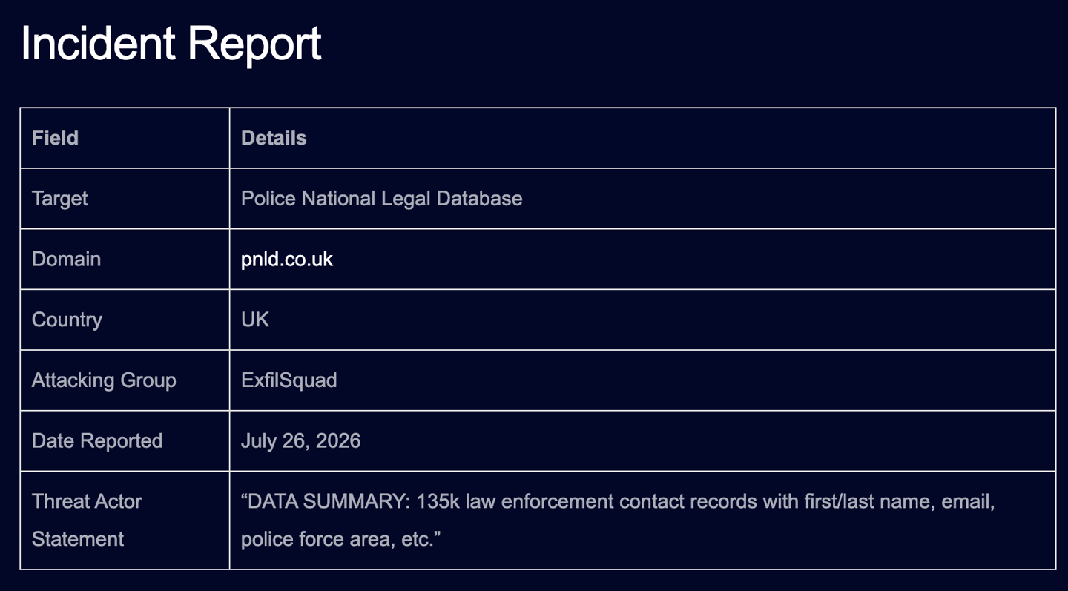
Task: Click the Threat Actor Statement label
Action: point(87,520)
